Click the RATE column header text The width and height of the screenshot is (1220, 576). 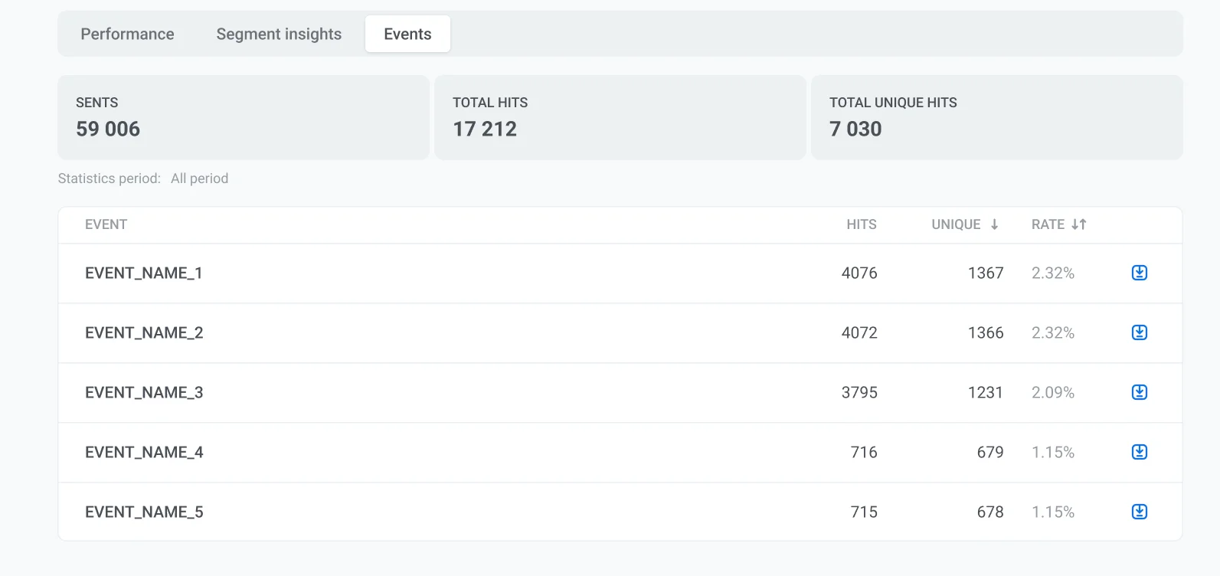[1047, 224]
